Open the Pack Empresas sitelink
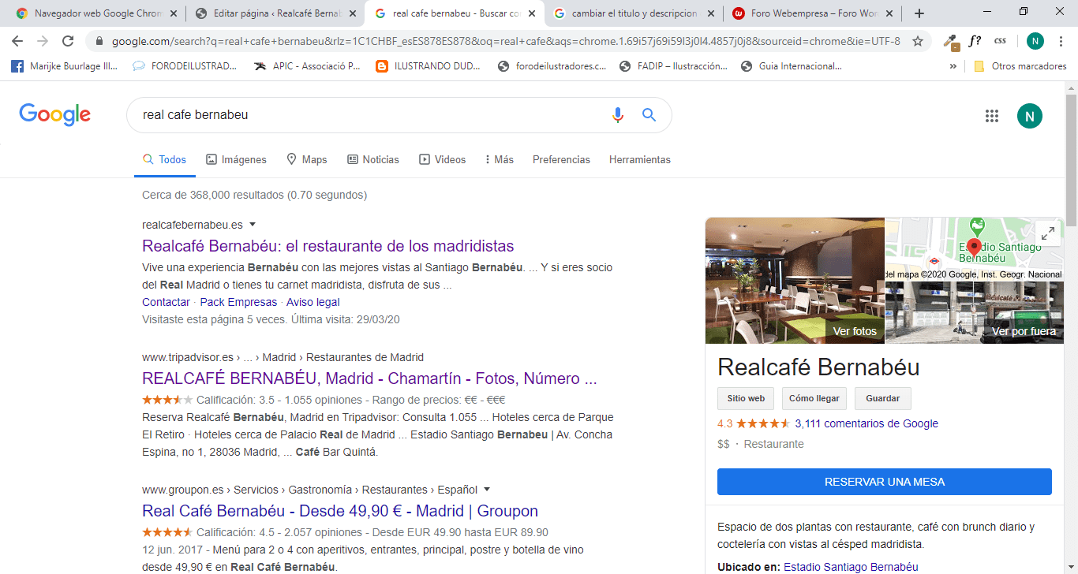 point(238,302)
